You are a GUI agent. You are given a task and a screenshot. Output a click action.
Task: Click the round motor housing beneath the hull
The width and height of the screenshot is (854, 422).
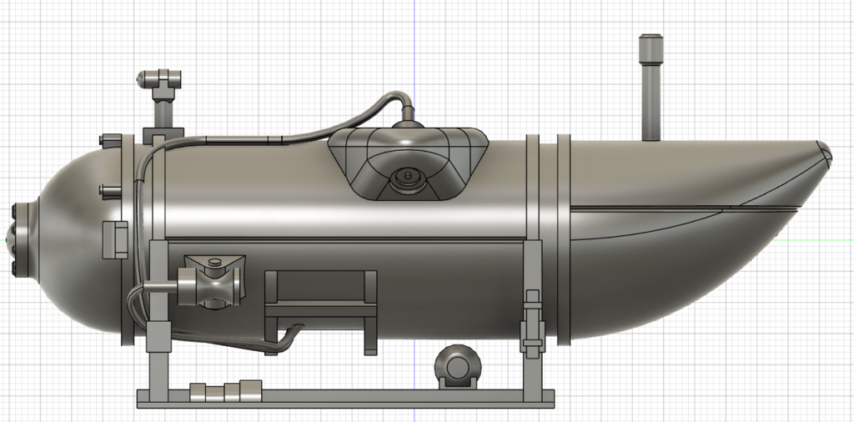point(459,366)
